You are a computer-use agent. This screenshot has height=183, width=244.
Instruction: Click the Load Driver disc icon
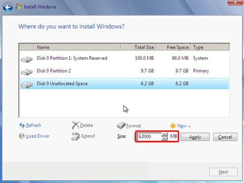pos(22,136)
